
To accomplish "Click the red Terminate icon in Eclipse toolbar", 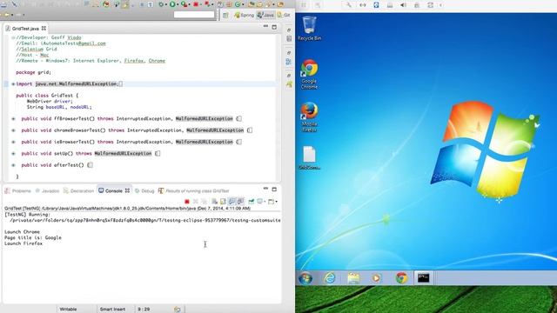I will click(x=196, y=4).
